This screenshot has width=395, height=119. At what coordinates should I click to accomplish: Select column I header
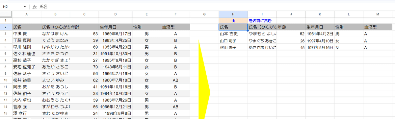tap(262, 14)
